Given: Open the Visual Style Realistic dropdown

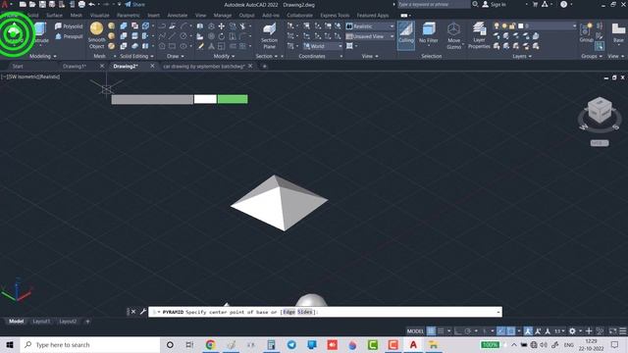Looking at the screenshot, I should pyautogui.click(x=370, y=26).
